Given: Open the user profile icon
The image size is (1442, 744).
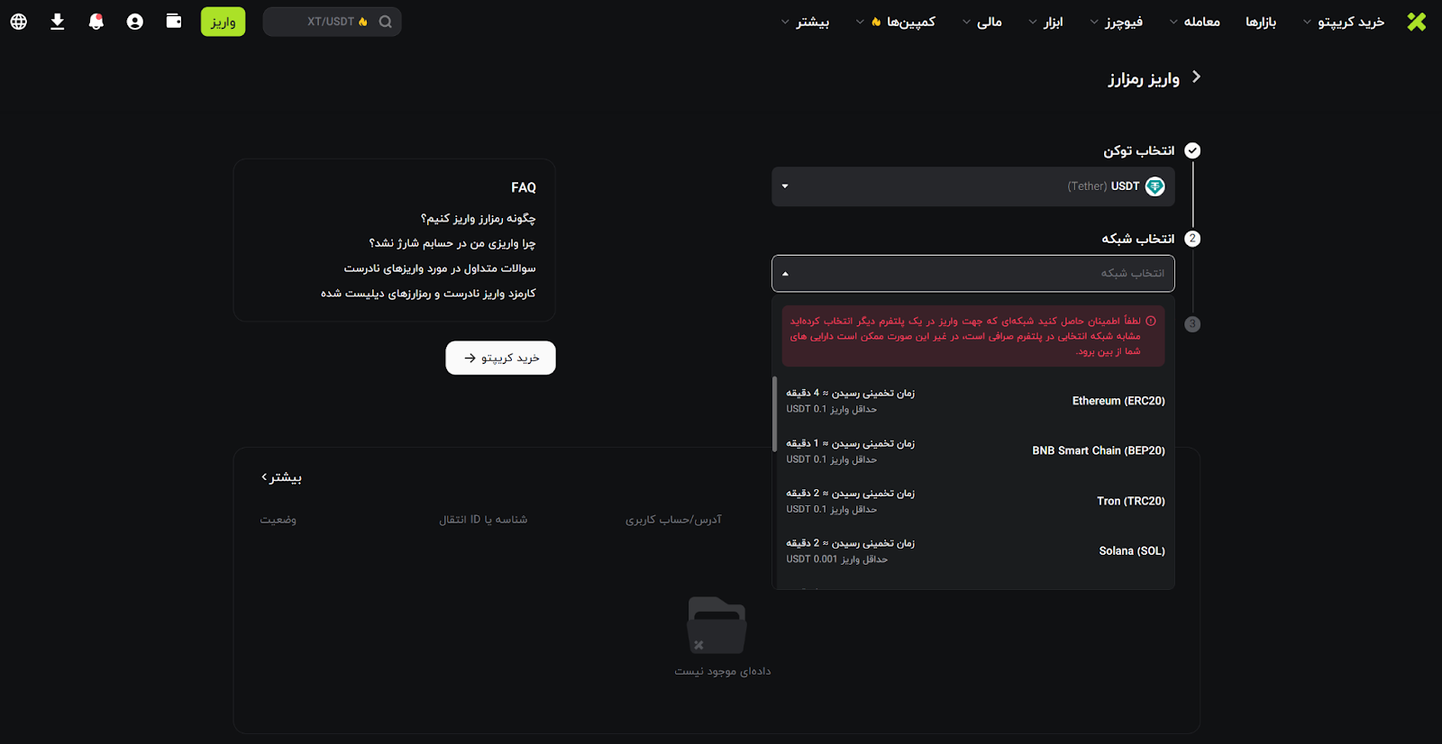Looking at the screenshot, I should tap(135, 22).
